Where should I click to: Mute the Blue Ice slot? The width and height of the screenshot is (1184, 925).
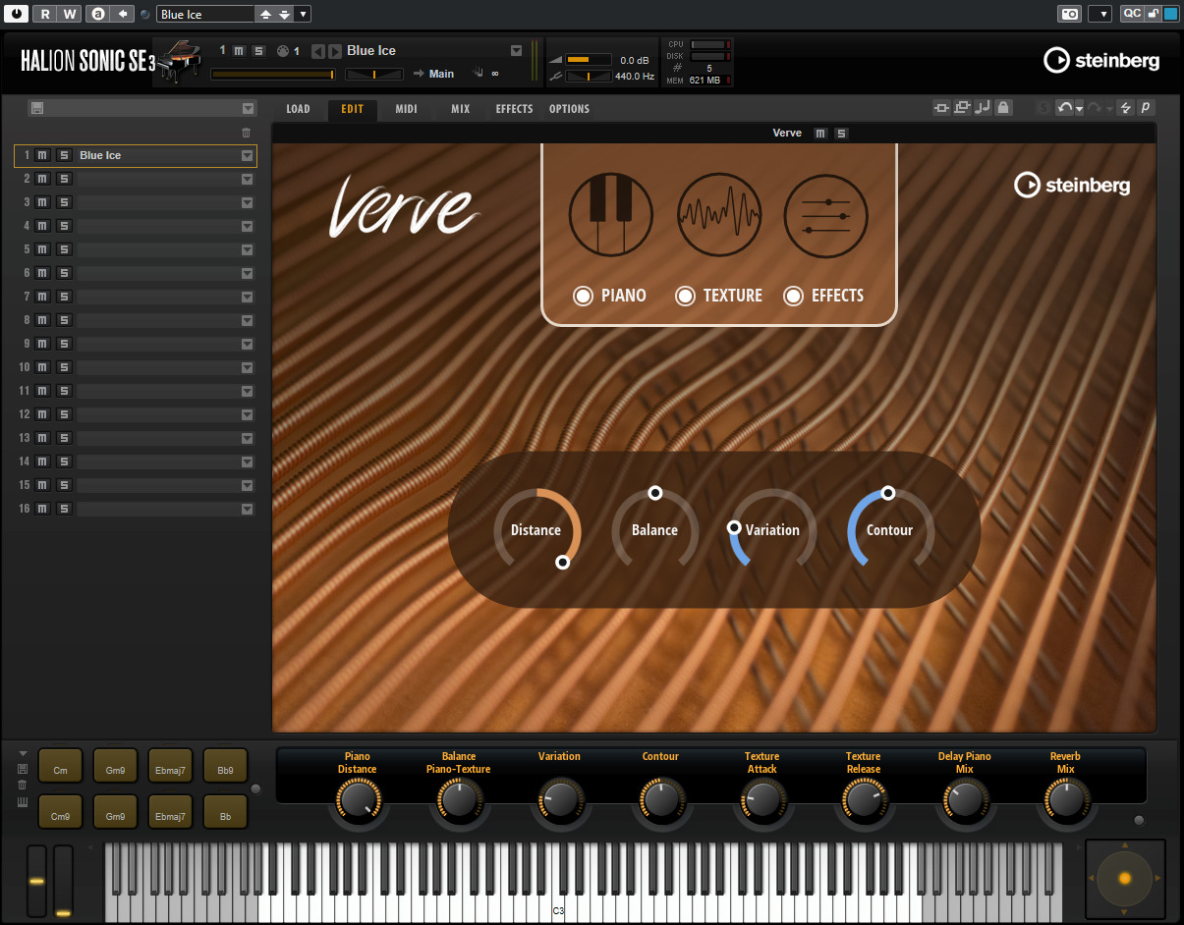coord(40,154)
